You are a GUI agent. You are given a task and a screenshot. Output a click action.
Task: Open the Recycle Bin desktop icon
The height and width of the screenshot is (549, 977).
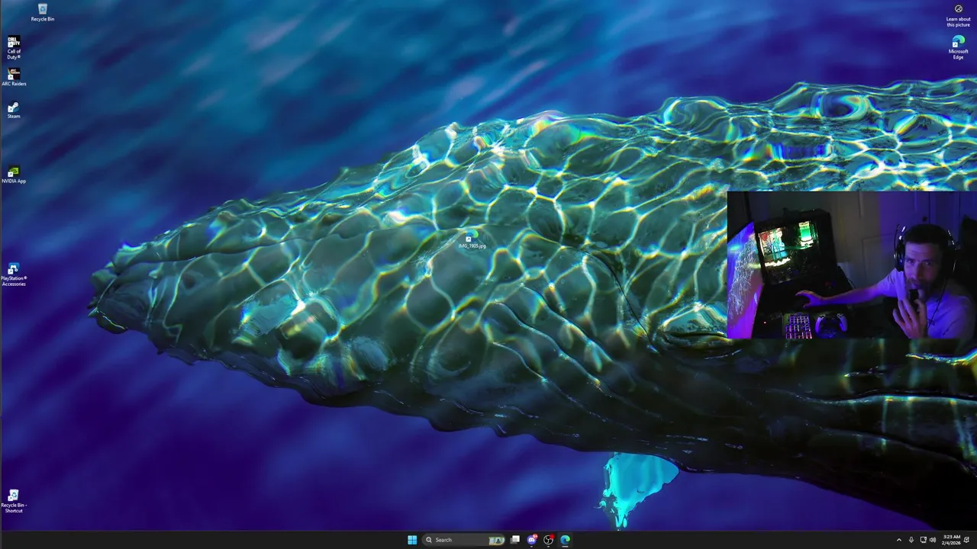(43, 12)
